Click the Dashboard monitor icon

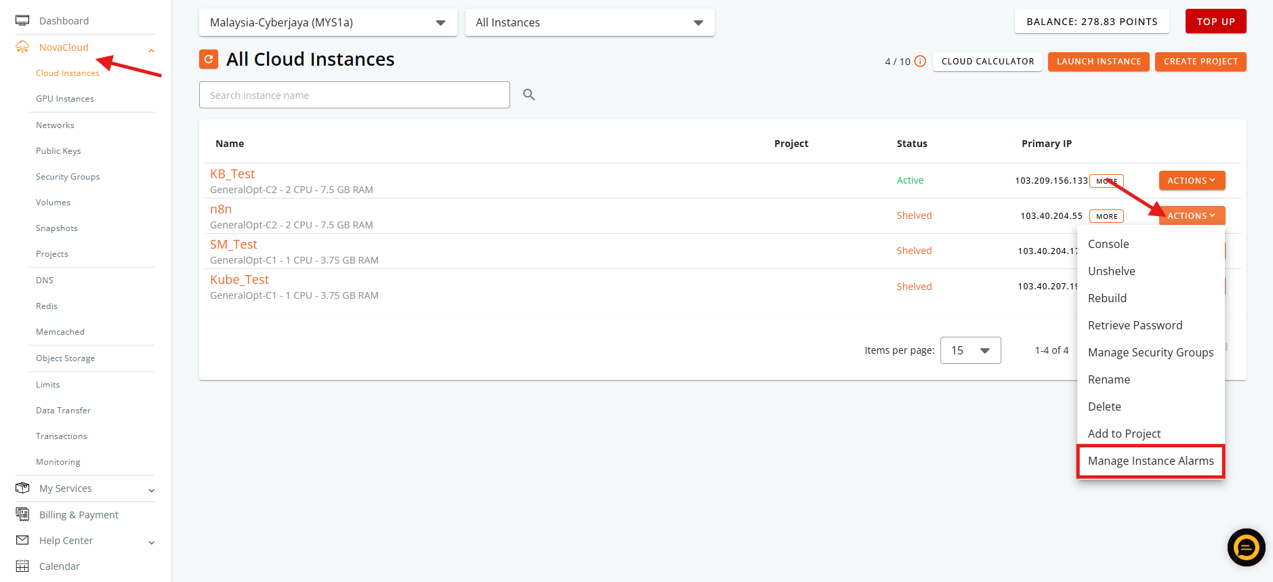coord(22,20)
